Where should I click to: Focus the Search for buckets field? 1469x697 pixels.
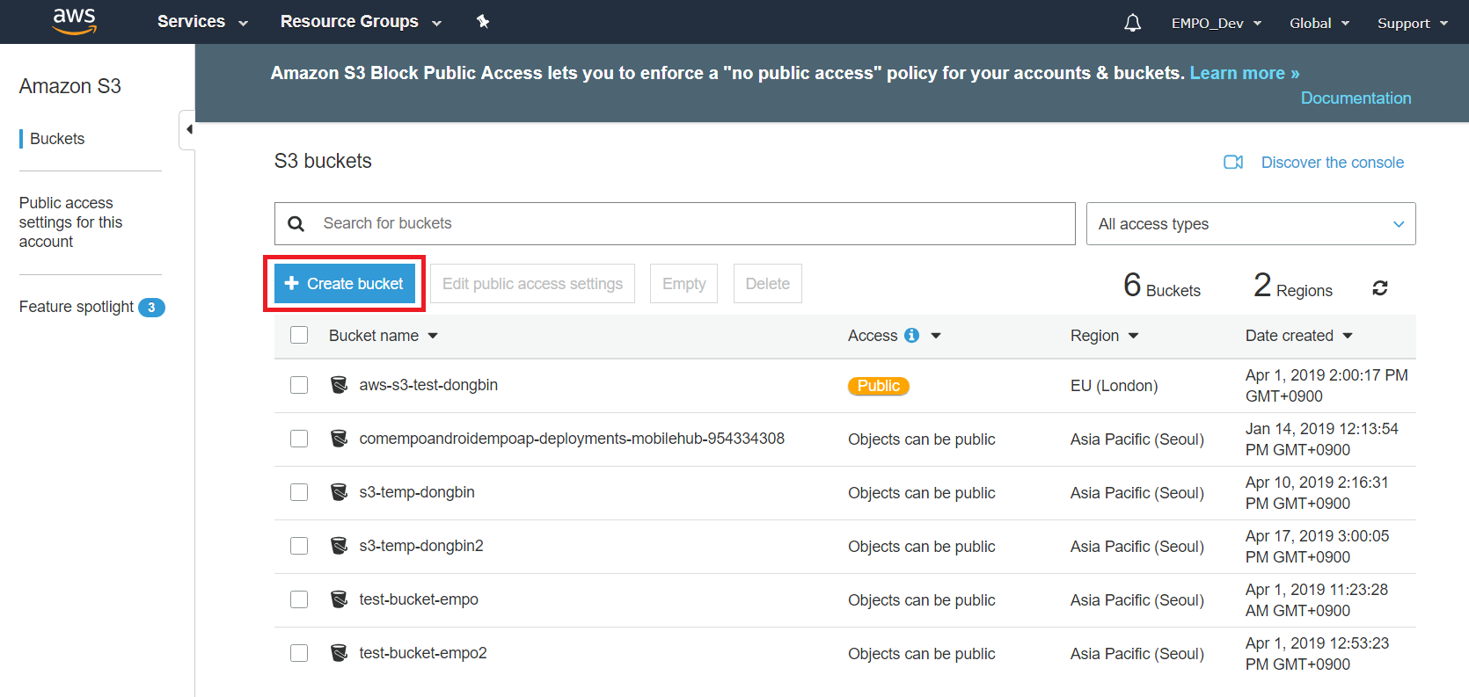pos(675,224)
